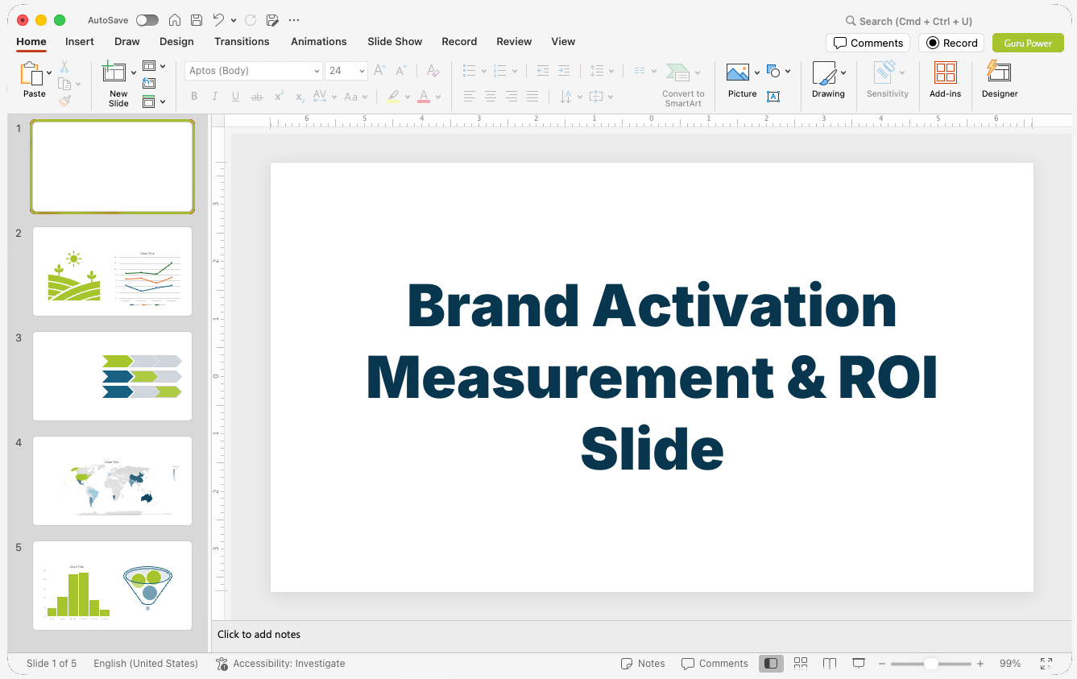The height and width of the screenshot is (679, 1077).
Task: Click the Numbering list icon
Action: click(499, 71)
